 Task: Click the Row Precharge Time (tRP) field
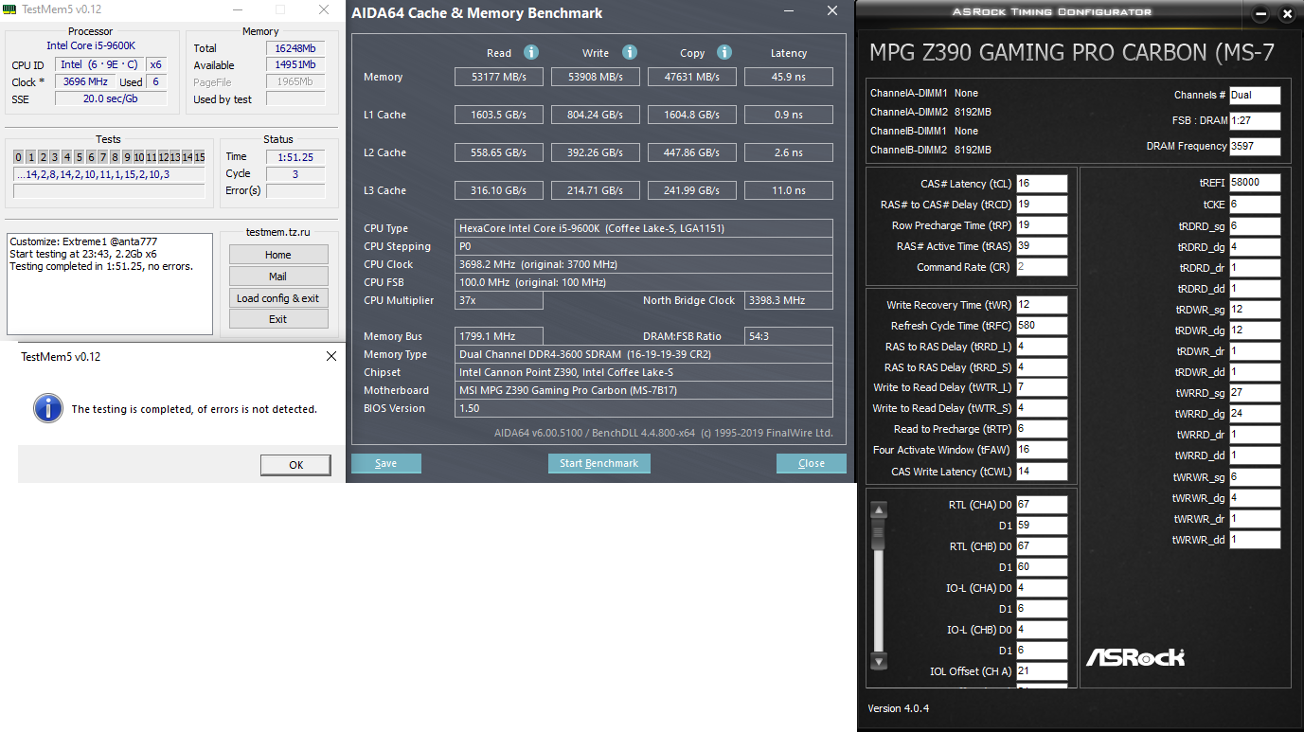[x=1042, y=225]
